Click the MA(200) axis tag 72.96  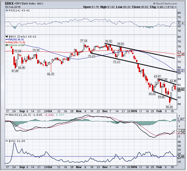181,54
